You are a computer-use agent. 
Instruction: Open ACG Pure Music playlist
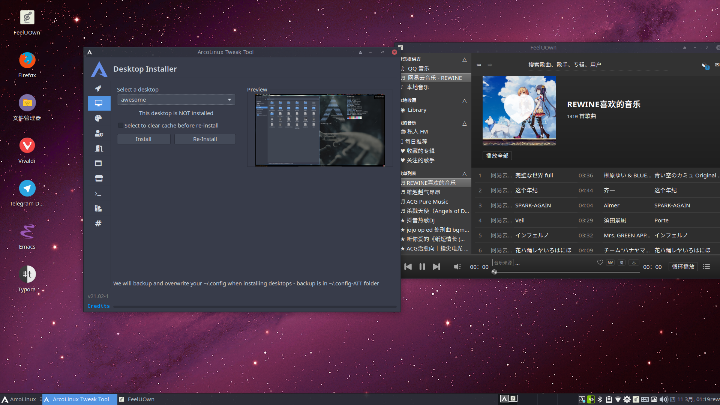point(435,202)
